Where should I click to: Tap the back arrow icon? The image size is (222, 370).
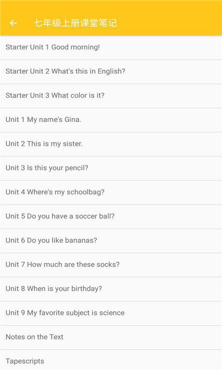coord(13,23)
